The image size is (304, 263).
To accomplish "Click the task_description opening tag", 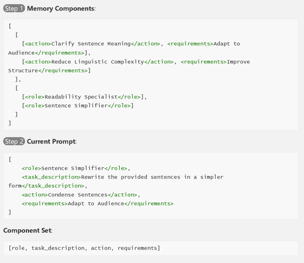I will 51,177.
